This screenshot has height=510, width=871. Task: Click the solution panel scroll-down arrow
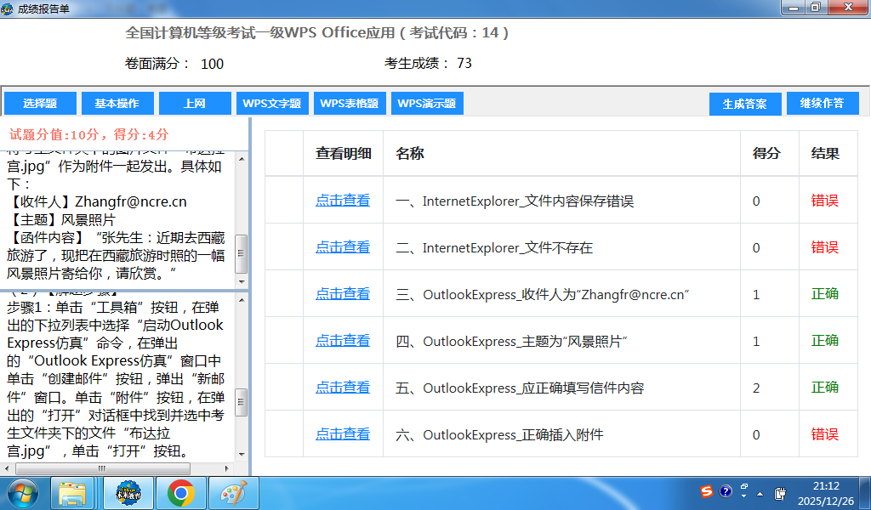coord(242,454)
